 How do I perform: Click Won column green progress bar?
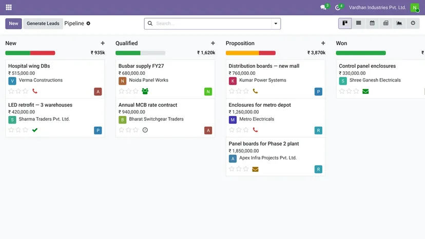361,53
